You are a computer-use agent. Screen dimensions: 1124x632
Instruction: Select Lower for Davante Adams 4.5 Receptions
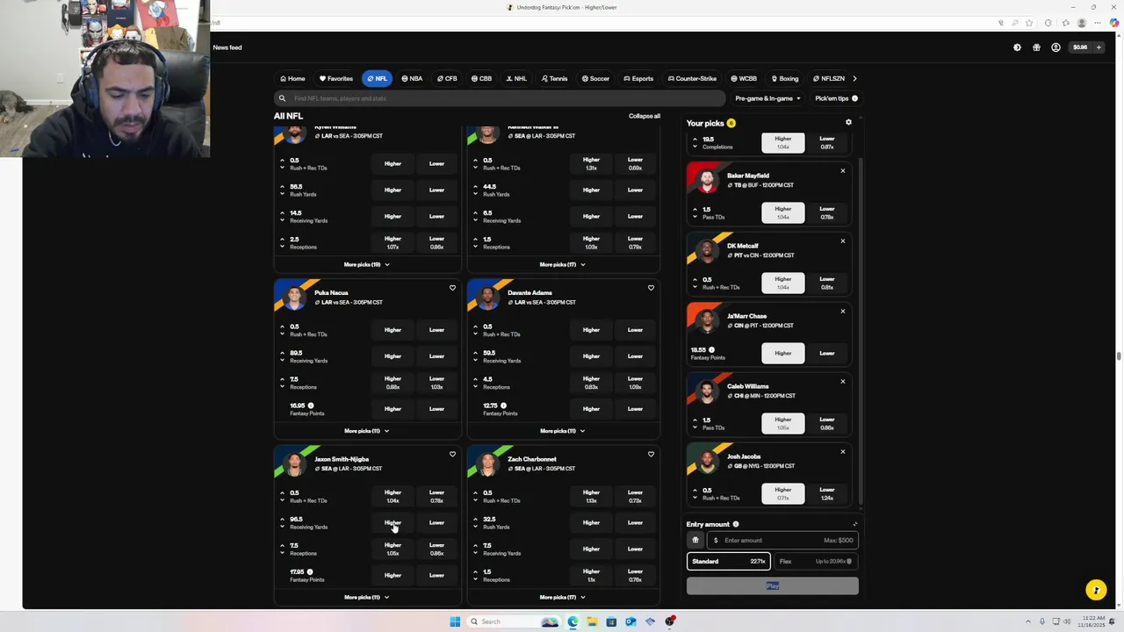(x=635, y=383)
